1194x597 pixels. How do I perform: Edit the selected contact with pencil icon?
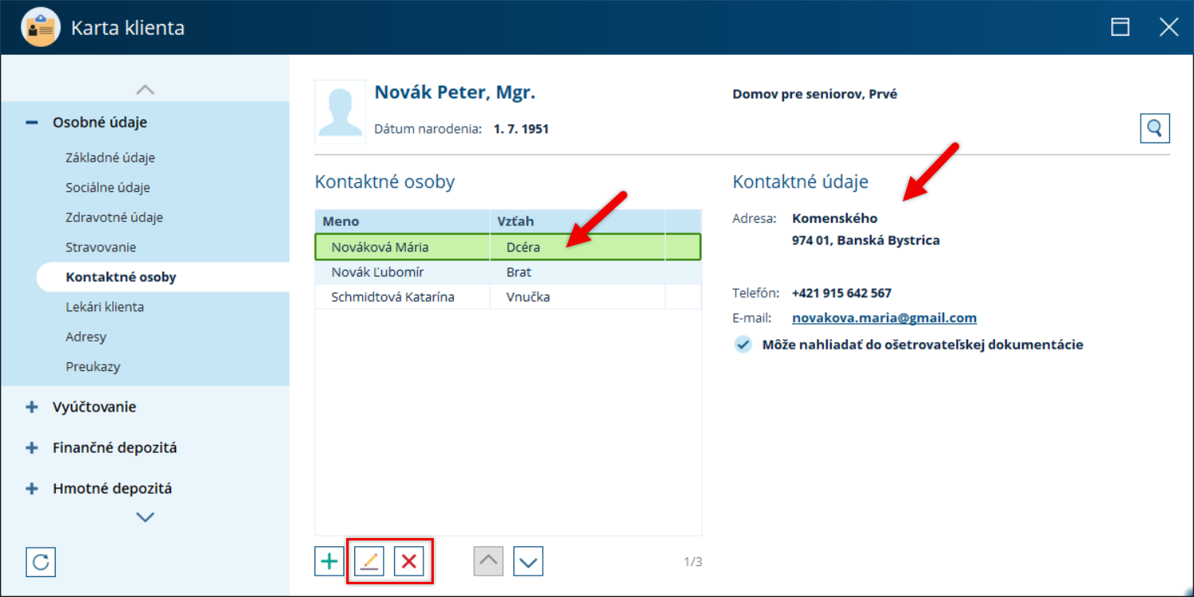[369, 561]
